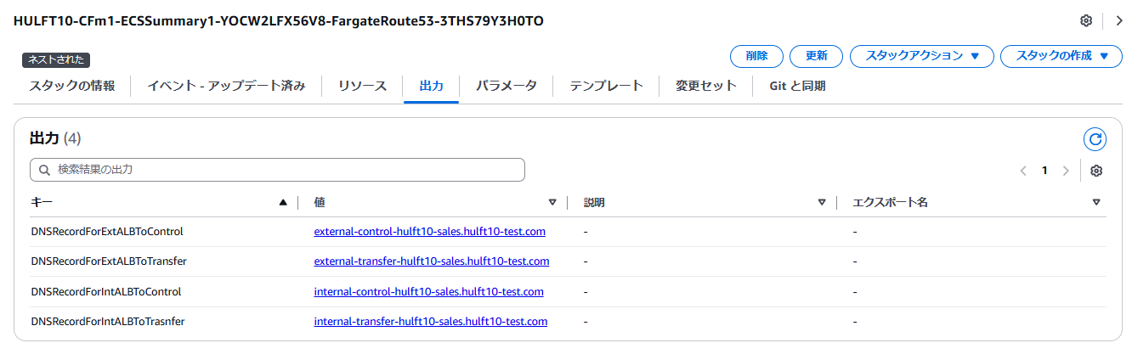The width and height of the screenshot is (1132, 354).
Task: Click the 値 column header
Action: pyautogui.click(x=320, y=202)
